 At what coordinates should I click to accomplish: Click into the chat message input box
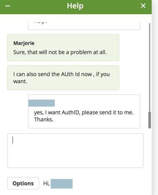tap(75, 151)
